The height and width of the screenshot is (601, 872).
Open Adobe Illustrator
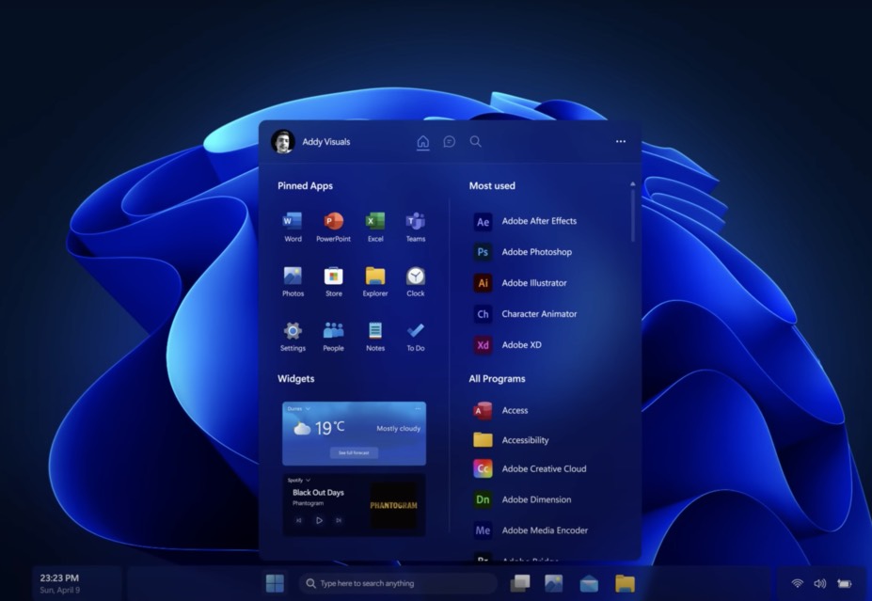click(x=536, y=283)
